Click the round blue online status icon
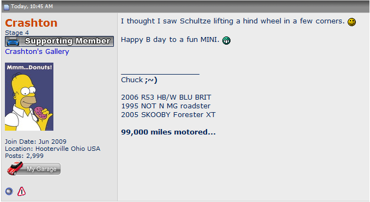The image size is (370, 202). (x=9, y=191)
